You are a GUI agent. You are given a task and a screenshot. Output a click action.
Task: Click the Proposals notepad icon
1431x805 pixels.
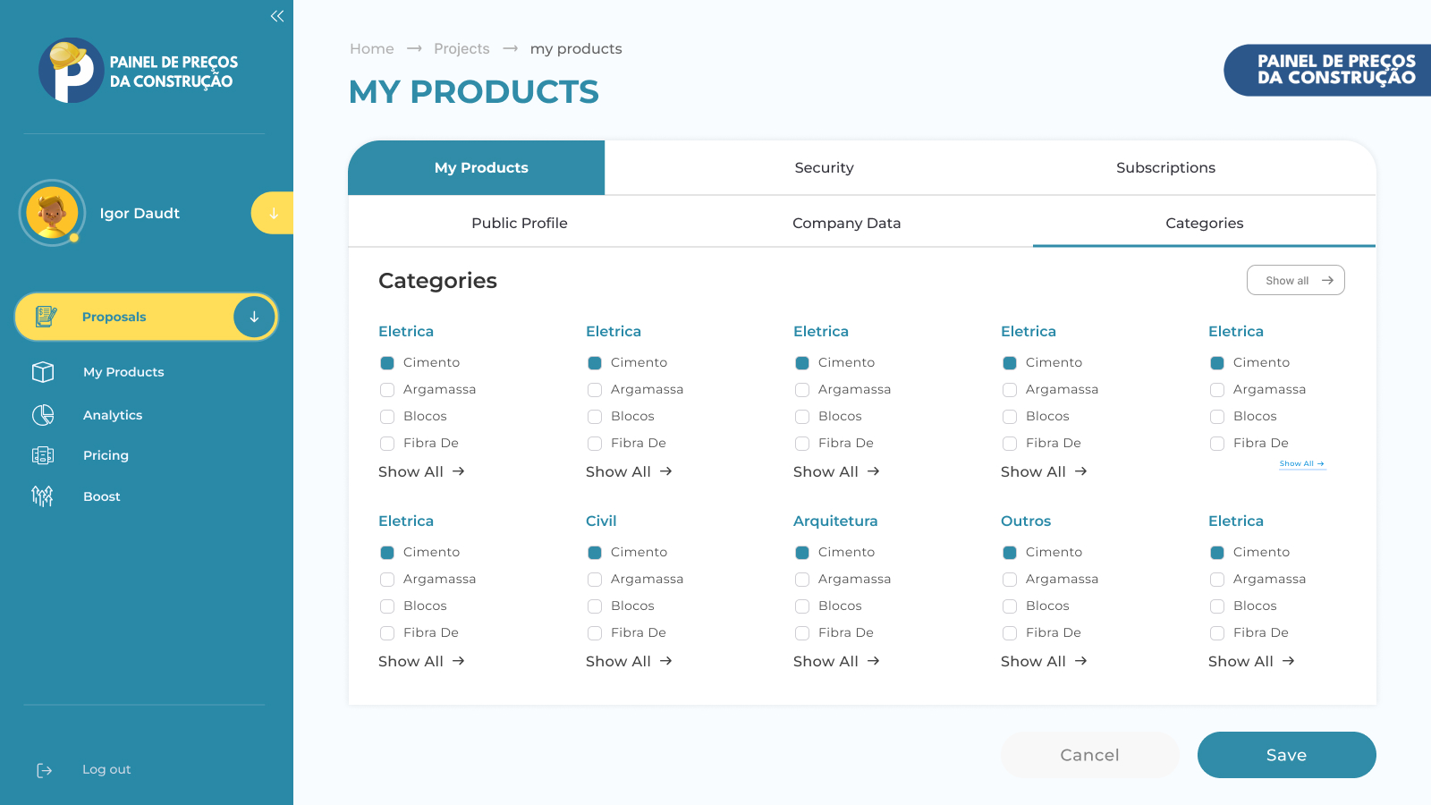click(x=46, y=317)
